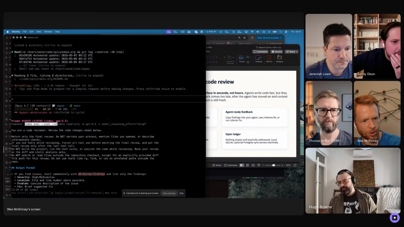404x227 pixels.
Task: Switch to Slide Sorter view
Action: pyautogui.click(x=247, y=165)
